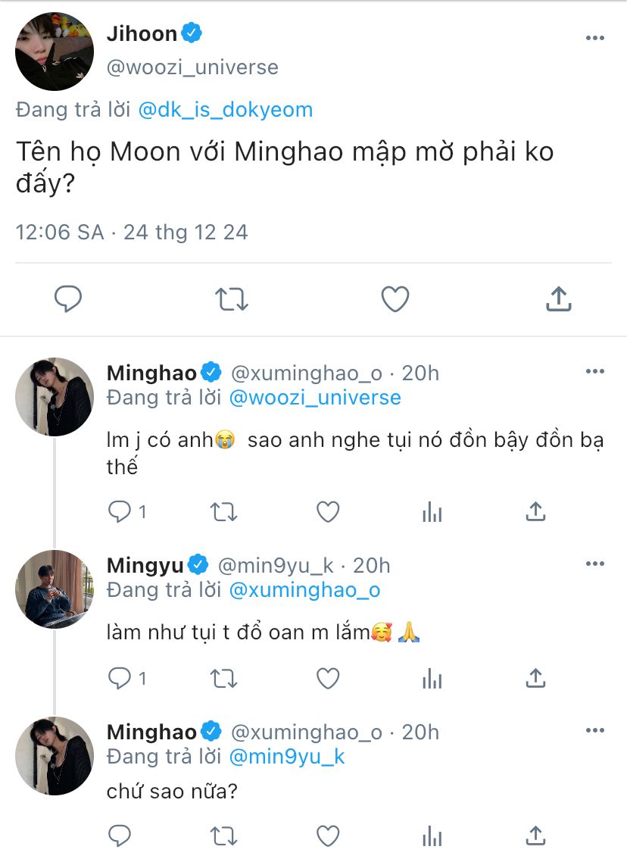Retweet Jihoon's main tweet
Screen dimensions: 627x859
[x=232, y=300]
